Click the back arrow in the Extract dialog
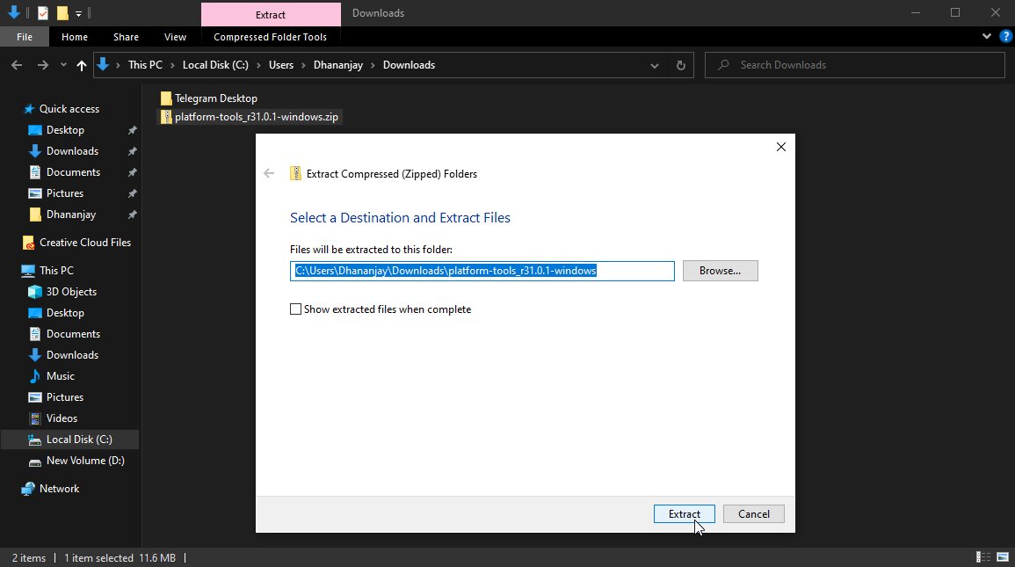1015x567 pixels. pos(269,173)
